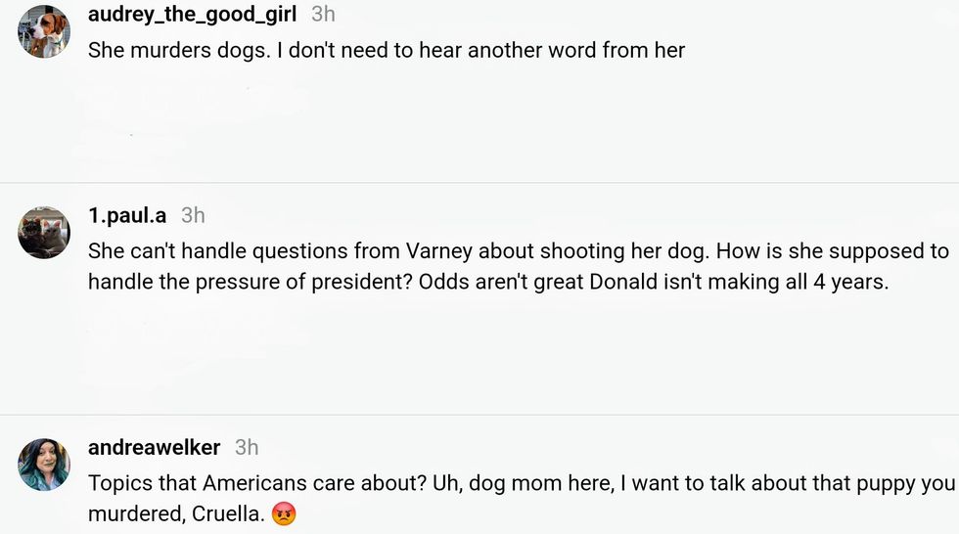
Task: Select the "Topics that Americans care about" line
Action: click(x=521, y=483)
